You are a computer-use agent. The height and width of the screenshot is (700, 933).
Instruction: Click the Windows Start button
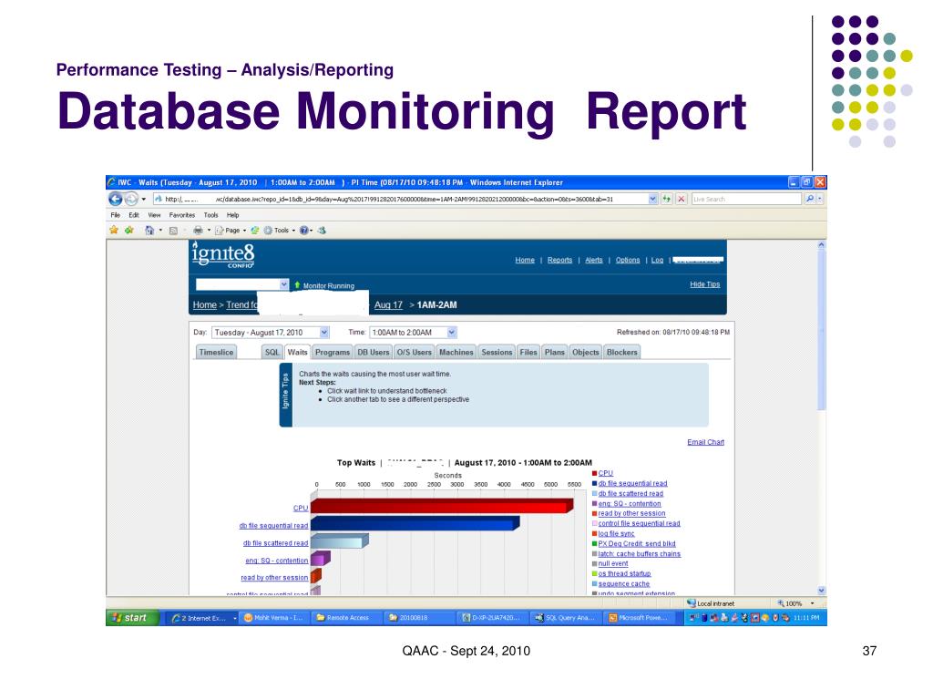click(133, 618)
